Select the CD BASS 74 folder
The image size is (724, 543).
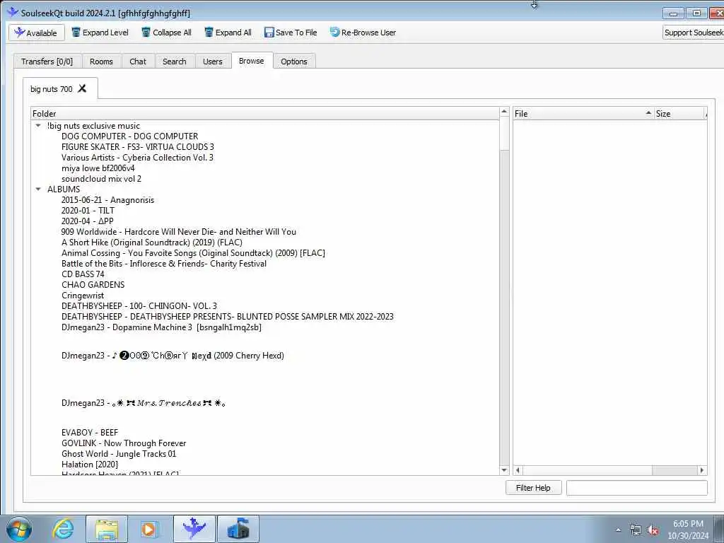[83, 274]
